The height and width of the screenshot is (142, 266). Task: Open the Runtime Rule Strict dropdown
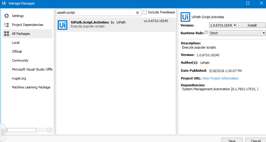[x=238, y=33]
